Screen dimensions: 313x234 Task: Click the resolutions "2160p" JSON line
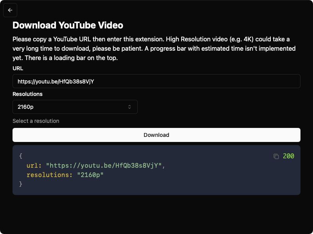point(65,175)
